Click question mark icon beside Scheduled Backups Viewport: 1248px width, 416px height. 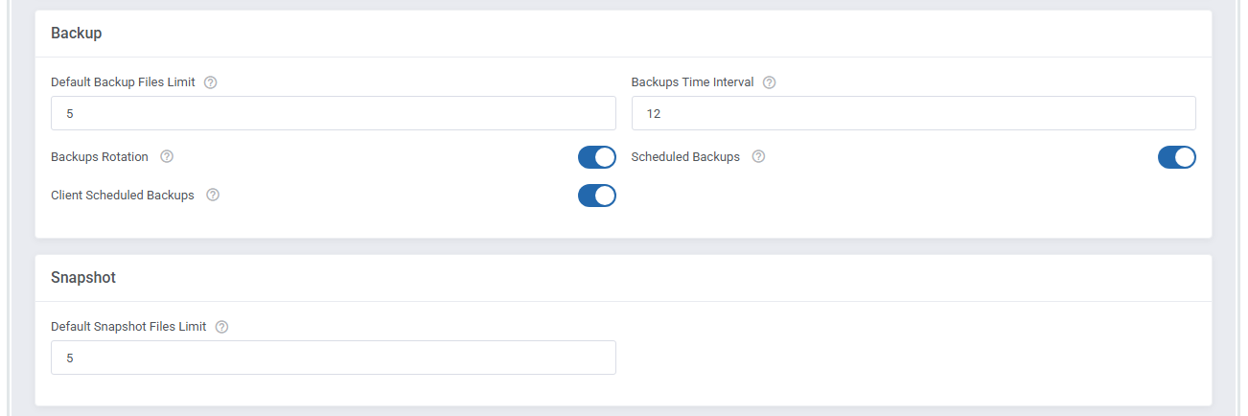tap(758, 157)
